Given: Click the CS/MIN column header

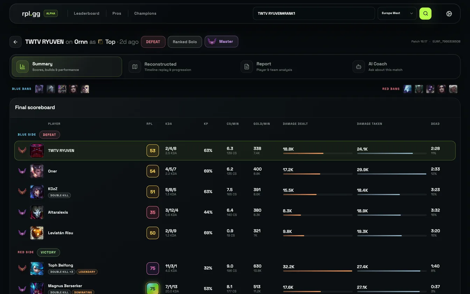Looking at the screenshot, I should [x=233, y=124].
